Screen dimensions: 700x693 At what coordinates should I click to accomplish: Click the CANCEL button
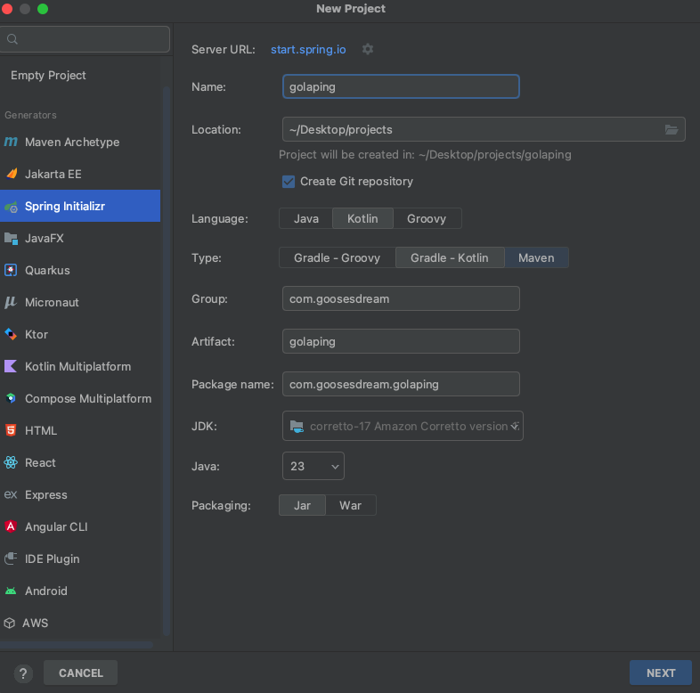81,673
